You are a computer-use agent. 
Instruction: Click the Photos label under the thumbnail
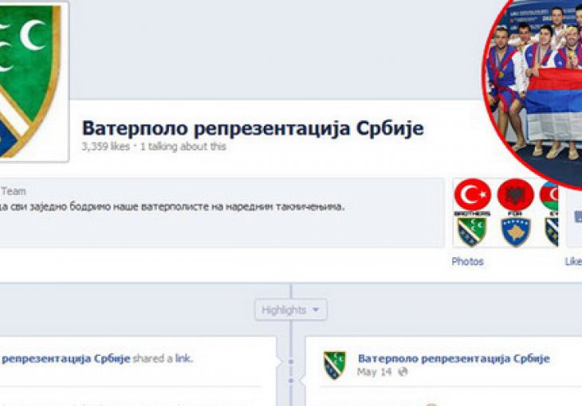(x=467, y=261)
